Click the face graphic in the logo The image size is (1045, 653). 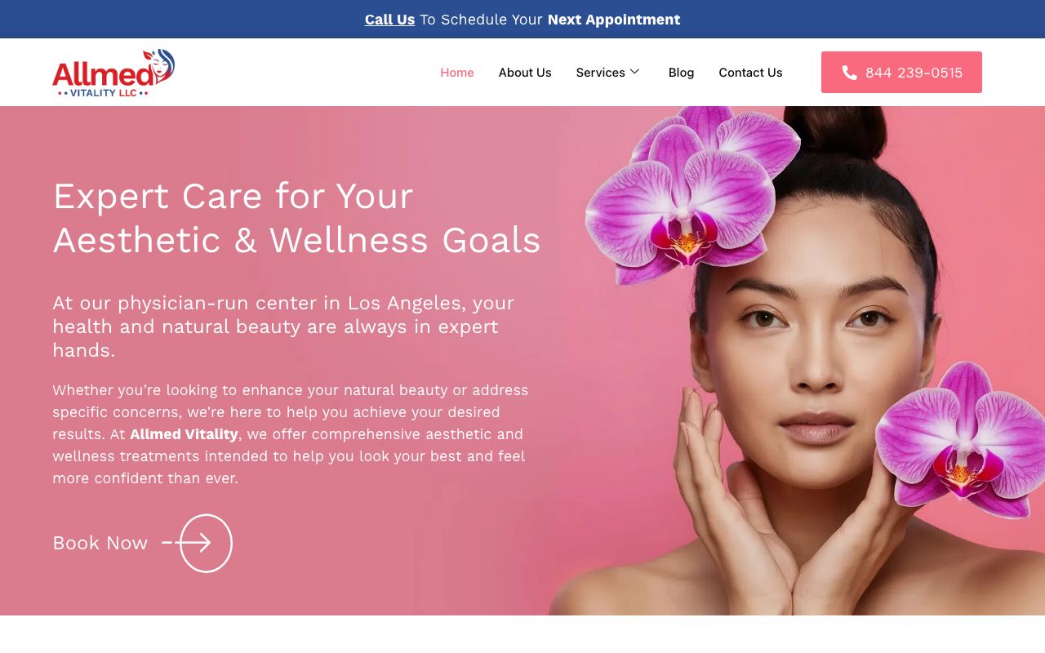click(160, 65)
